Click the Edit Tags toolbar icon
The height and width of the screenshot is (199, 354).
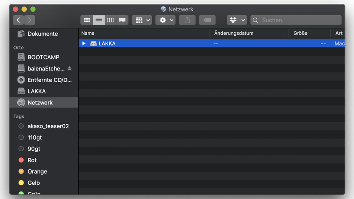click(x=207, y=20)
